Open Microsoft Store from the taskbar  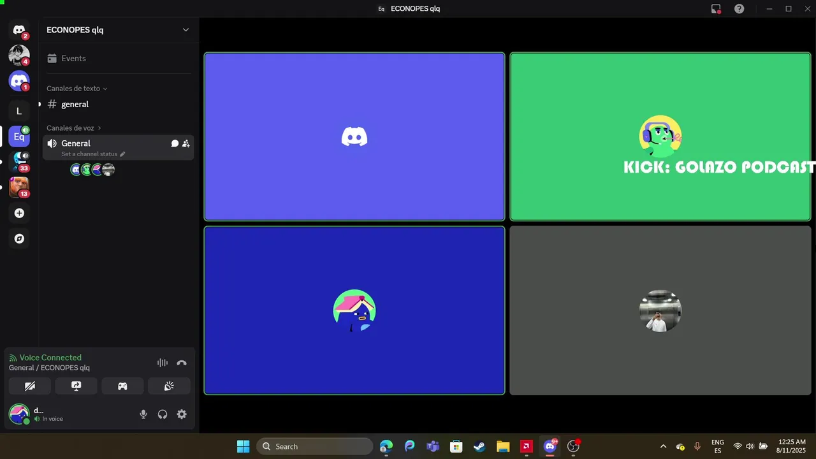coord(456,446)
